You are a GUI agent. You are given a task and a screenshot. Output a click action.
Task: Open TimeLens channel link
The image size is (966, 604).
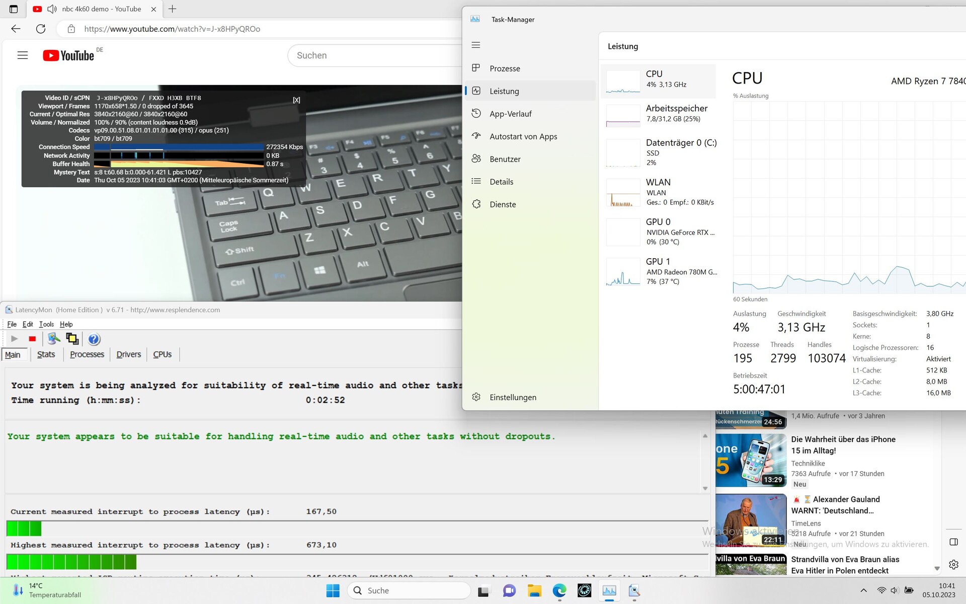point(806,523)
